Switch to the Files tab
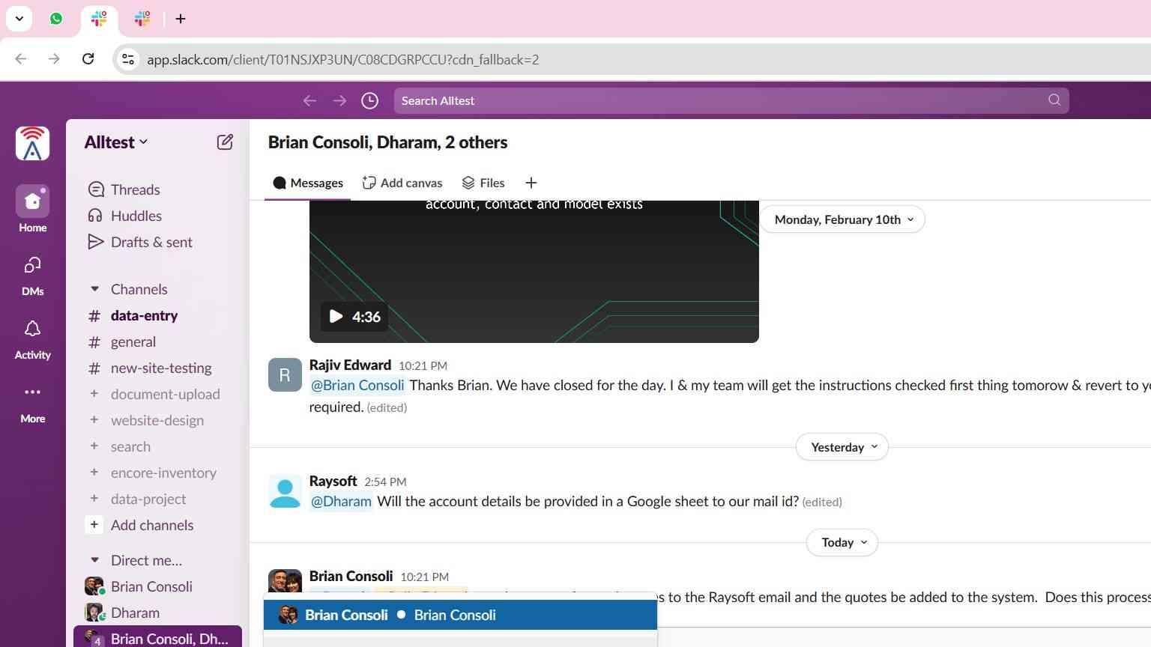This screenshot has width=1151, height=647. 483,183
